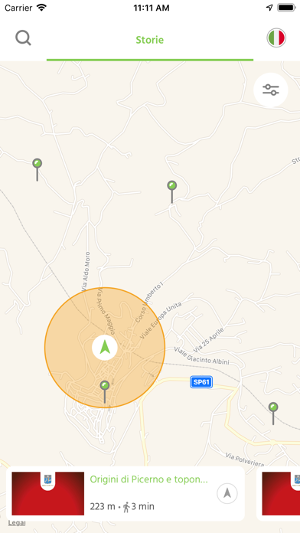
Task: Open the map filter sliders button
Action: 270,90
